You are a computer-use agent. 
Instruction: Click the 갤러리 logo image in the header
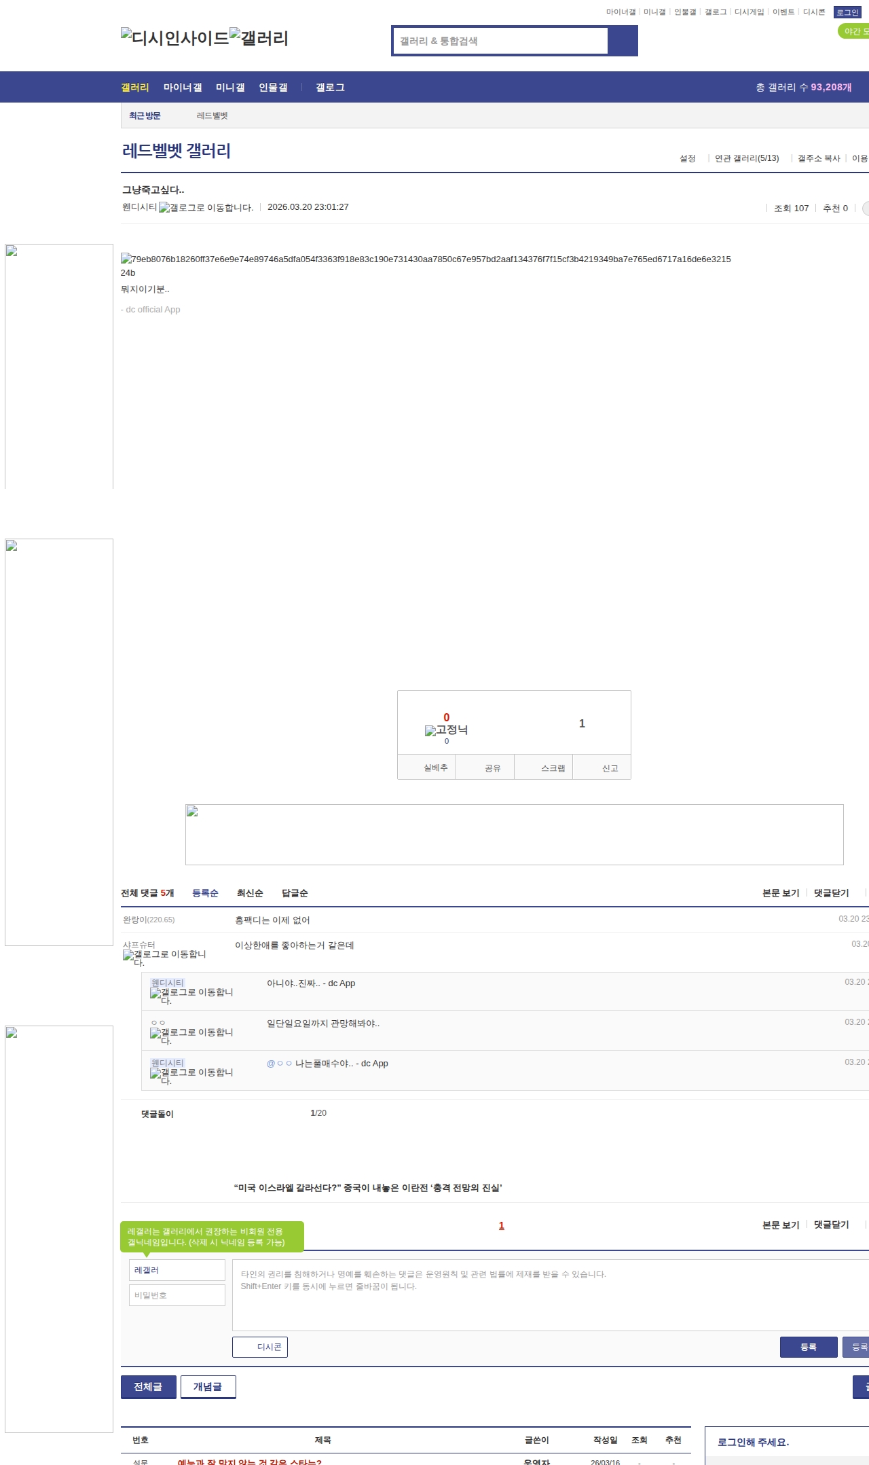pyautogui.click(x=259, y=37)
